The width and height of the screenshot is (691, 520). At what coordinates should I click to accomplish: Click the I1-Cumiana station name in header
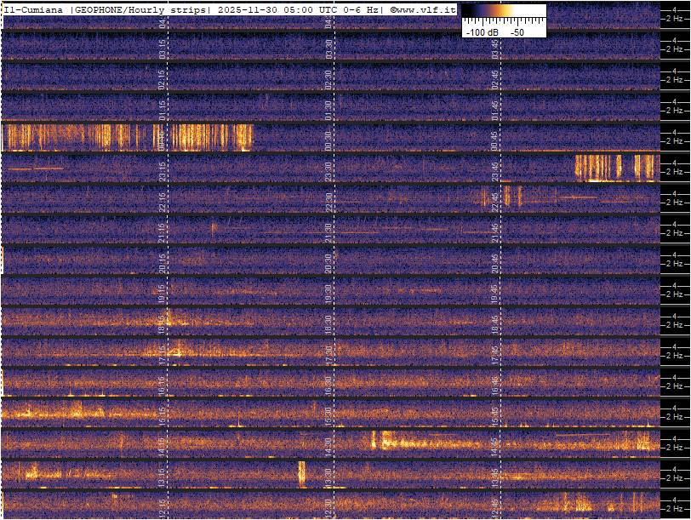point(34,9)
